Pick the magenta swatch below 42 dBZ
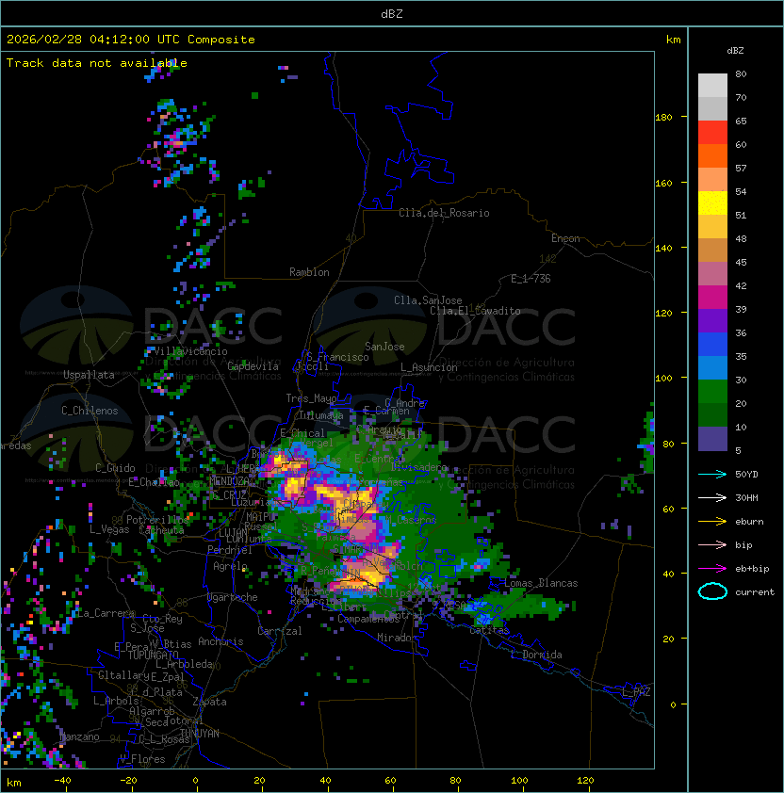Screen dimensions: 784x793 click(x=712, y=298)
